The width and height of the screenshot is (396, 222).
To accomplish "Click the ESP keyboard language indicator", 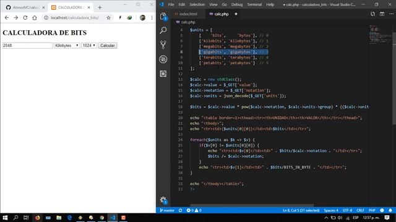I will pyautogui.click(x=356, y=218).
